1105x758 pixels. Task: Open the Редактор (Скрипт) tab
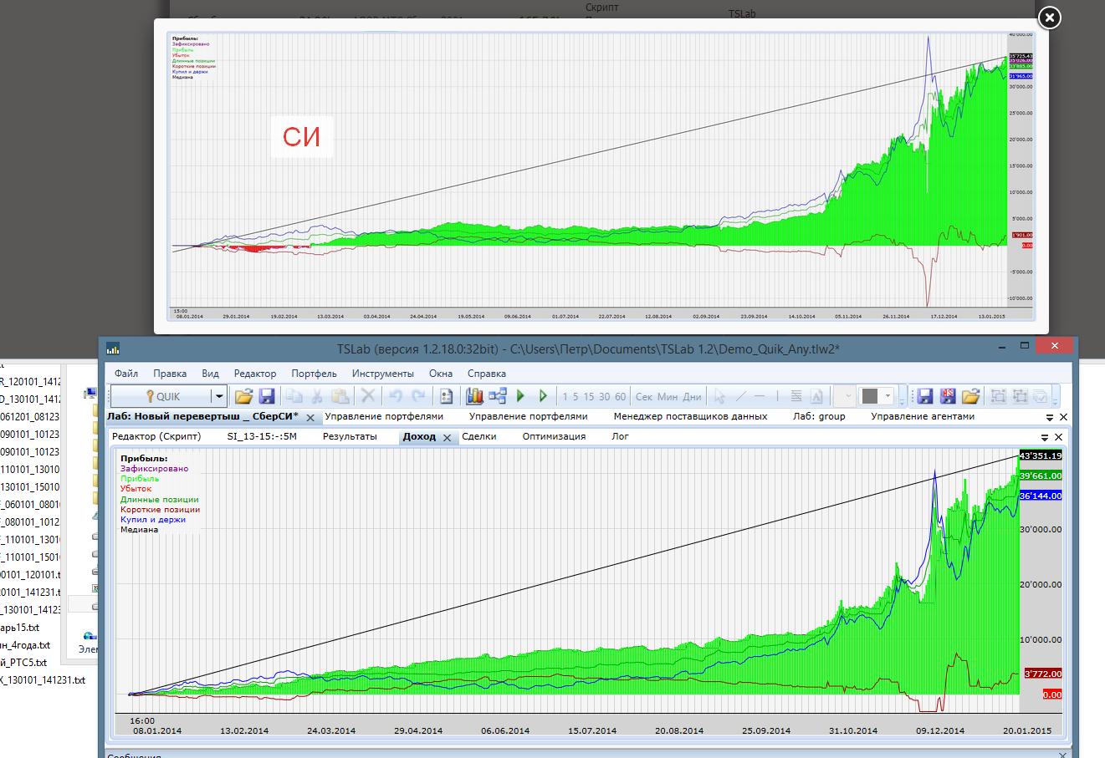156,436
